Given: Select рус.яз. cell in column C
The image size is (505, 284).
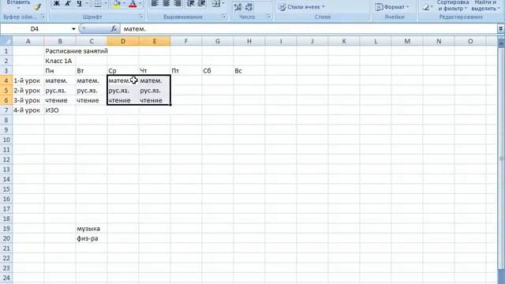Looking at the screenshot, I should (92, 91).
